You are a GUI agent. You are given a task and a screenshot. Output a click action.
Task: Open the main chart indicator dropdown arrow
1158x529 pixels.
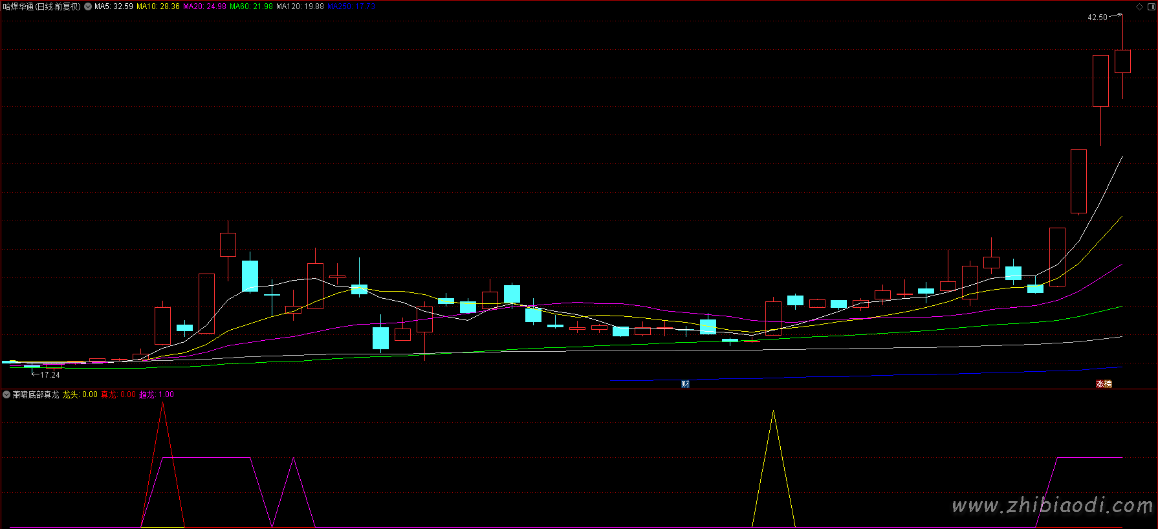[x=87, y=6]
